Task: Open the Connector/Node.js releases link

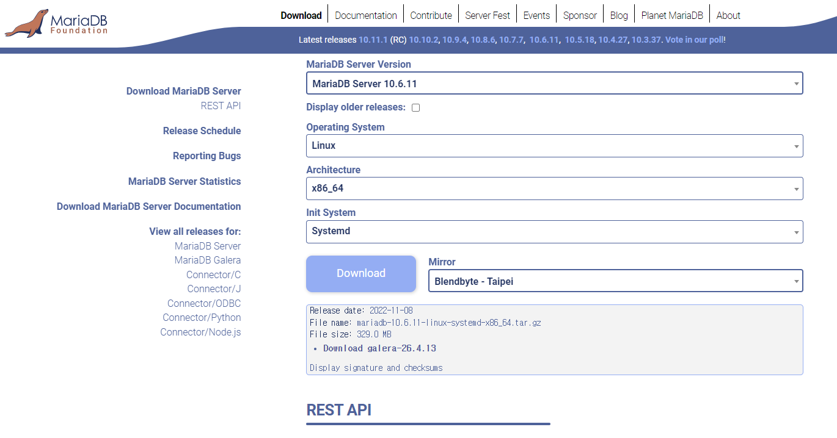Action: coord(200,332)
